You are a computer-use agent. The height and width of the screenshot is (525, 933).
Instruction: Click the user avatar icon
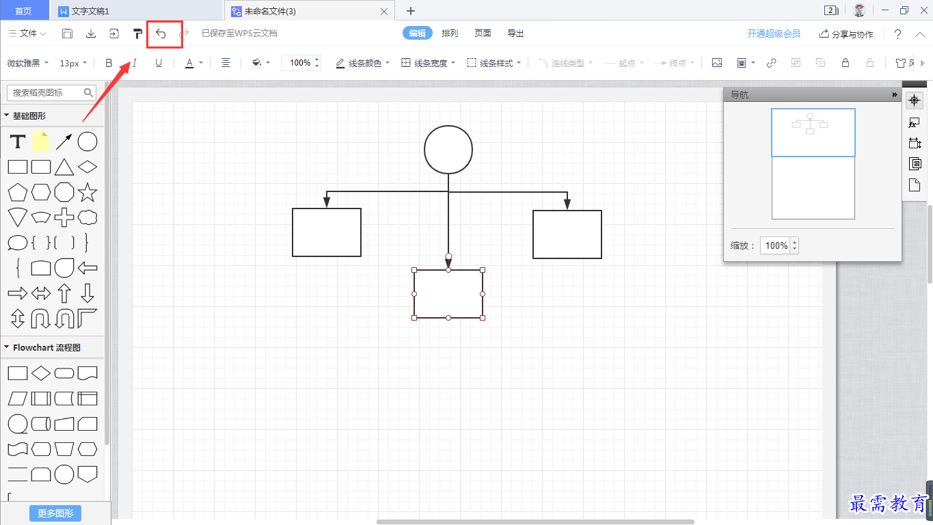(860, 10)
